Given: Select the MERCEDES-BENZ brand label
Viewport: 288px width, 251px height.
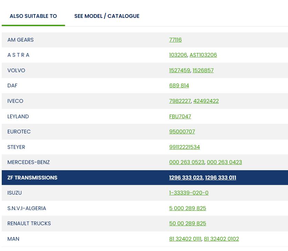Looking at the screenshot, I should pyautogui.click(x=29, y=162).
